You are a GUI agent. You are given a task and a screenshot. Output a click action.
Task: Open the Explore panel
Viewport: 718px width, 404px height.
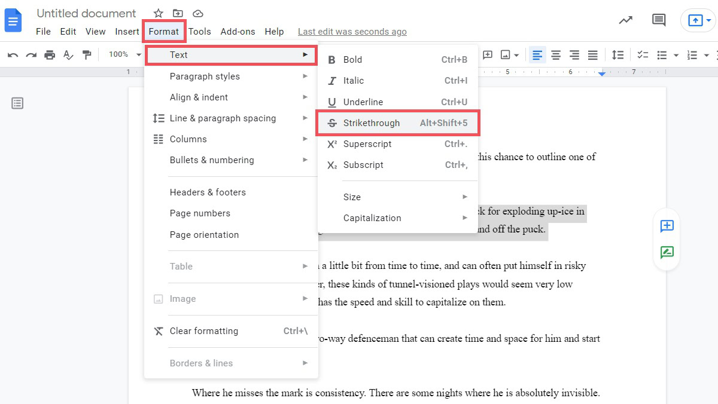[x=625, y=20]
